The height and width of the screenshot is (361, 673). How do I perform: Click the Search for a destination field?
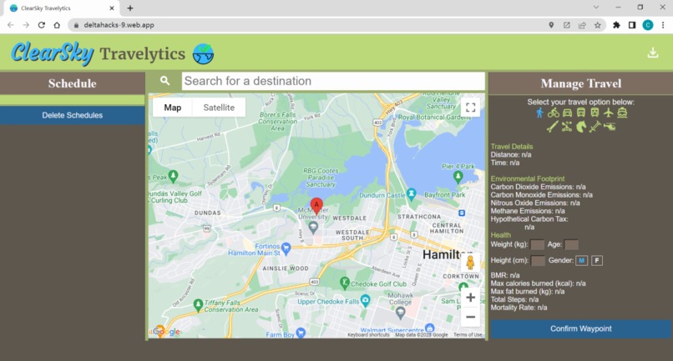pos(333,81)
